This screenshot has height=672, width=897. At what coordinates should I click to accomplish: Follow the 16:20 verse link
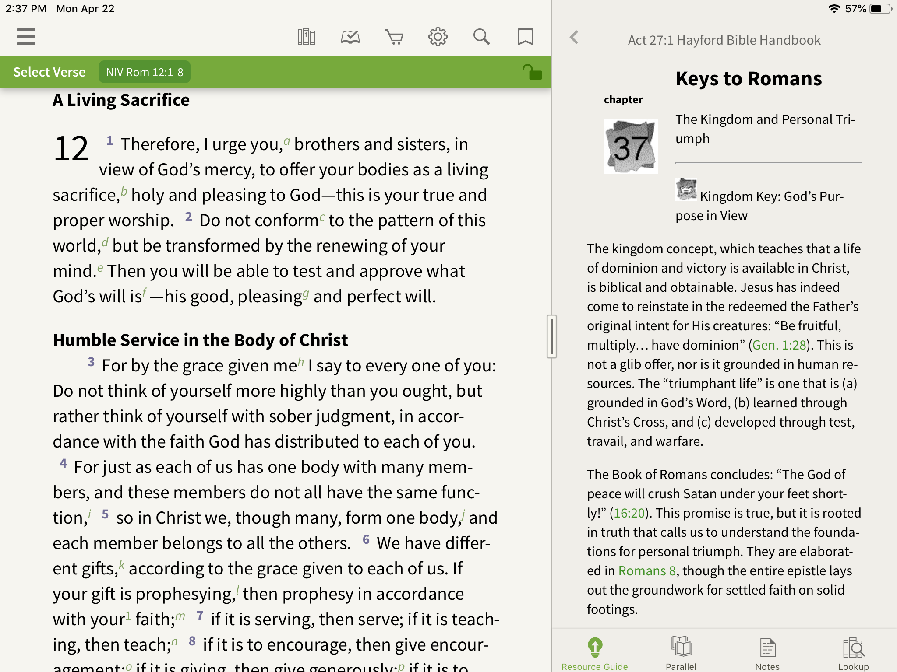tap(629, 513)
